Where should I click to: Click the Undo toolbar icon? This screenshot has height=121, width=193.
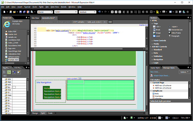[99, 12]
